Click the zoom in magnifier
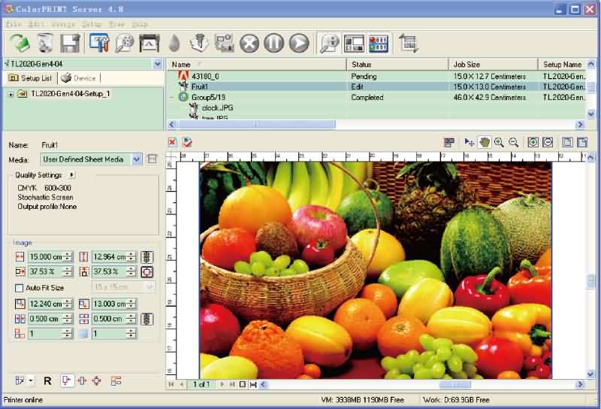601x409 pixels. pyautogui.click(x=499, y=142)
